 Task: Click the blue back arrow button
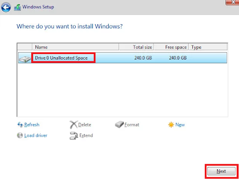pyautogui.click(x=6, y=7)
